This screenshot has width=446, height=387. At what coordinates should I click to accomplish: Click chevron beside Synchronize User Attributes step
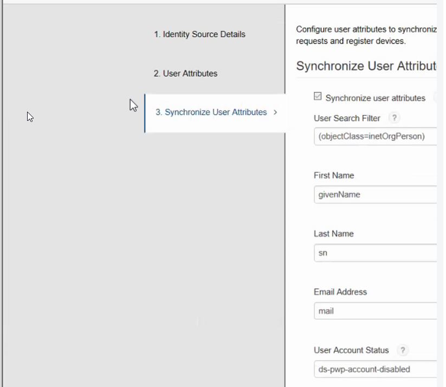(x=275, y=112)
